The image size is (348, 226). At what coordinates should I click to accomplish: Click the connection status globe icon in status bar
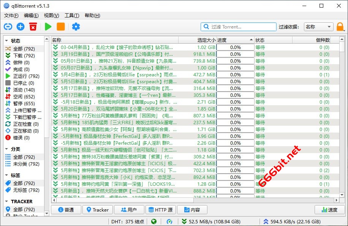[x=153, y=221]
